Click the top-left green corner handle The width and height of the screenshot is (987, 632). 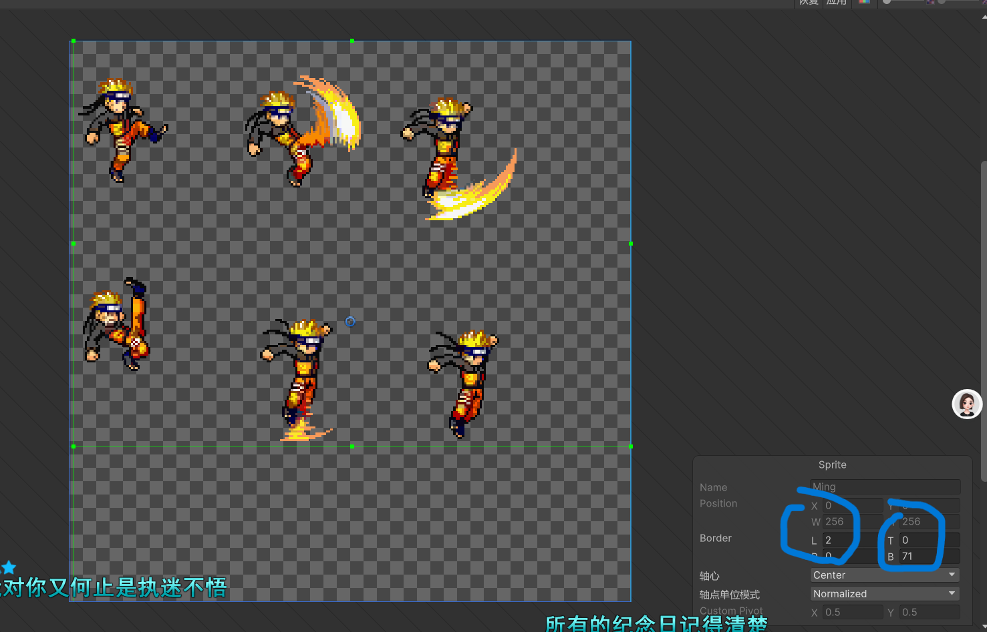pyautogui.click(x=74, y=41)
